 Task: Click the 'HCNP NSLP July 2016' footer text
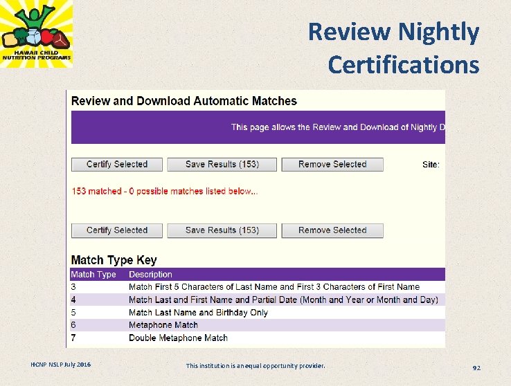[x=61, y=365]
